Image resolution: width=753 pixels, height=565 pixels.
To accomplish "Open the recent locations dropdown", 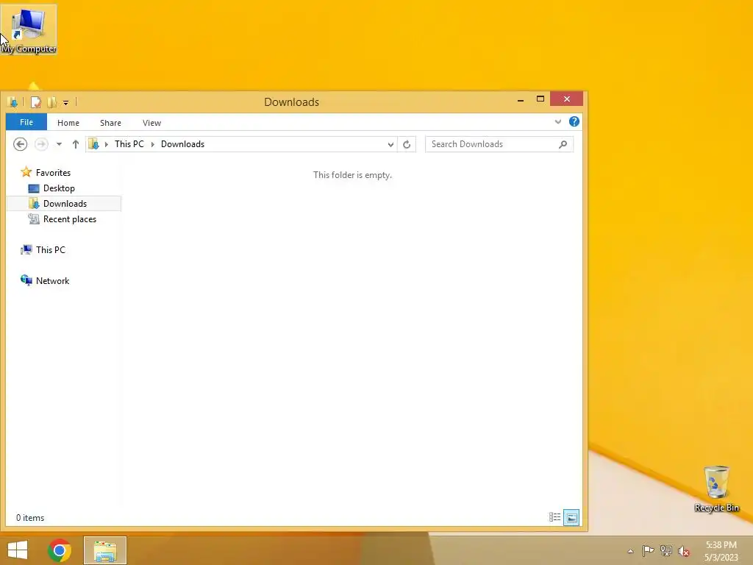I will point(59,144).
